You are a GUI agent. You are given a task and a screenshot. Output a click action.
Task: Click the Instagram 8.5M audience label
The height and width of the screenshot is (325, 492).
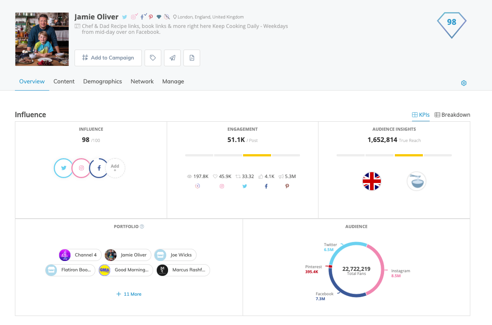[400, 273]
